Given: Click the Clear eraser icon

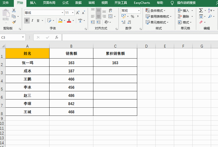Looking at the screenshot, I should click(201, 22).
